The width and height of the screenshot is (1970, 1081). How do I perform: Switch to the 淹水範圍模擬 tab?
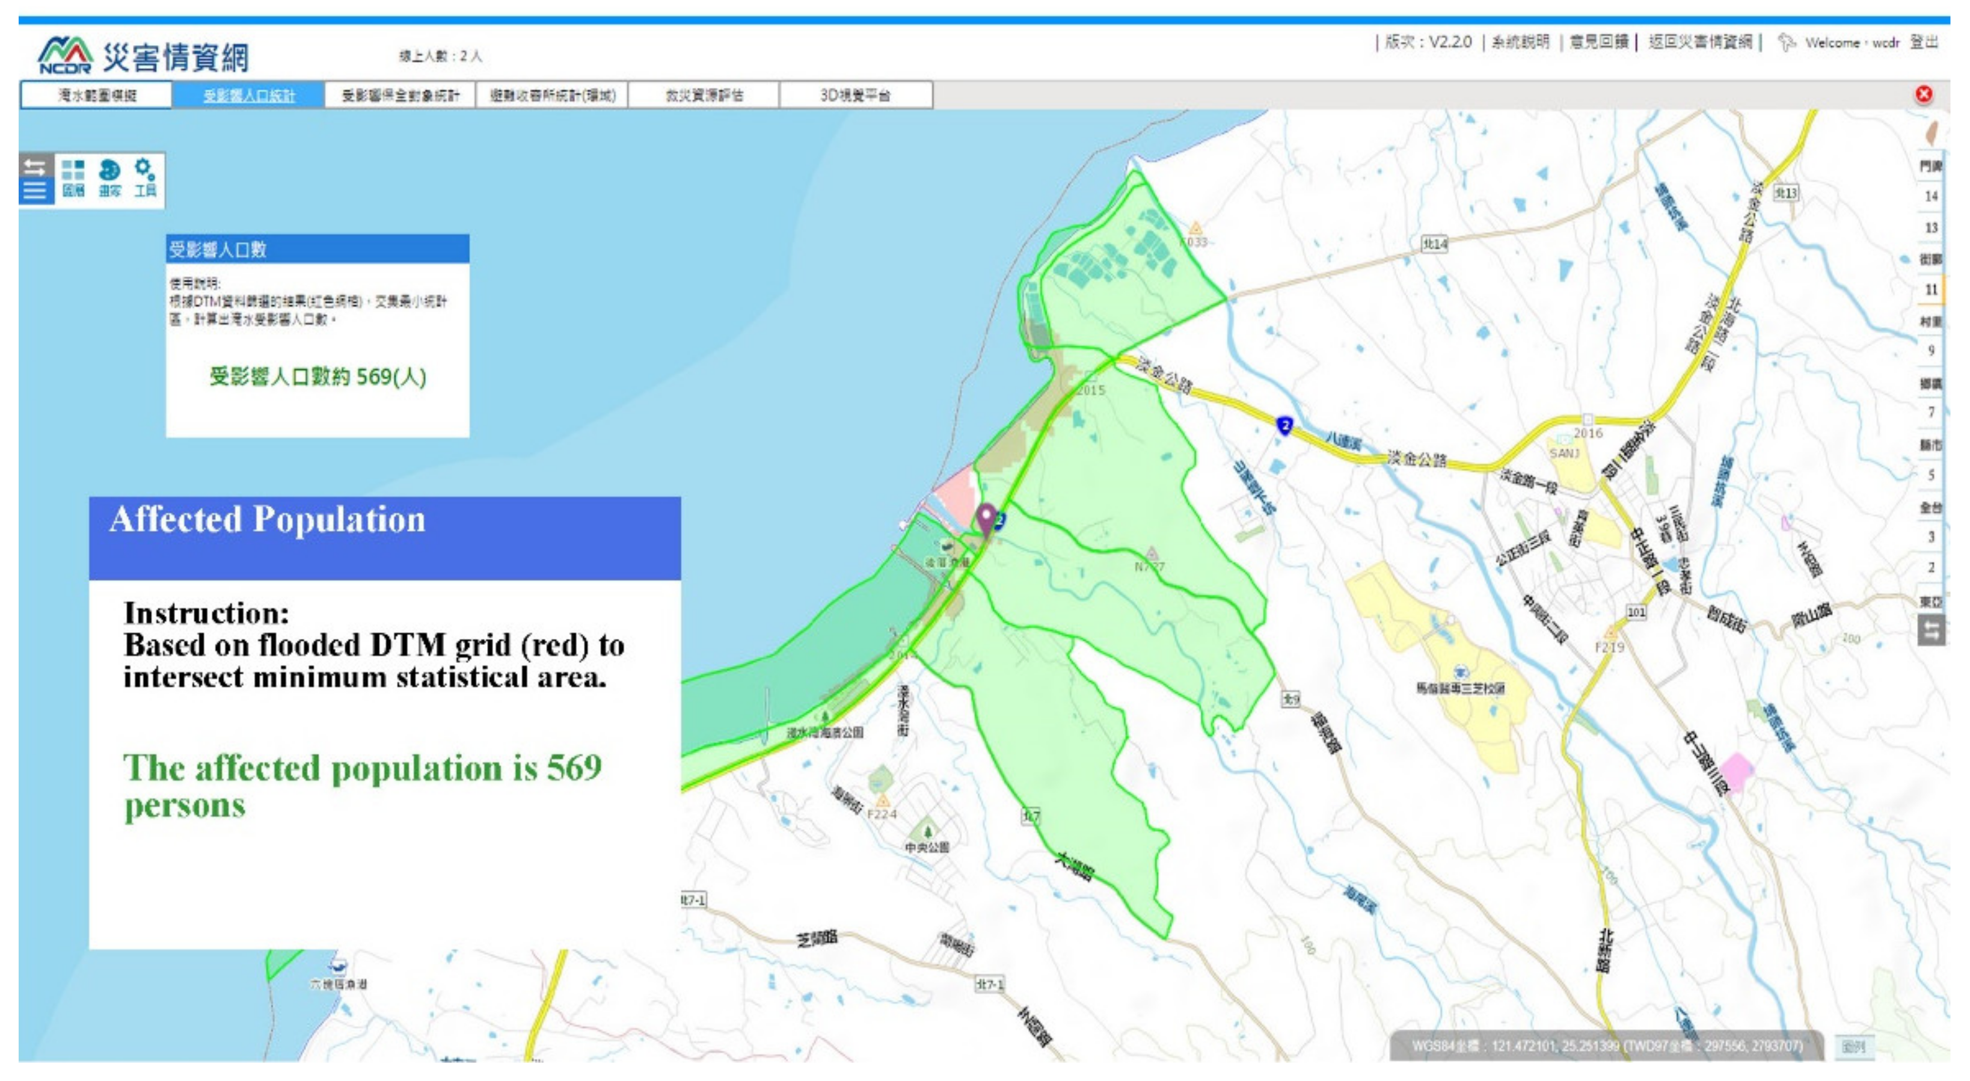(96, 96)
